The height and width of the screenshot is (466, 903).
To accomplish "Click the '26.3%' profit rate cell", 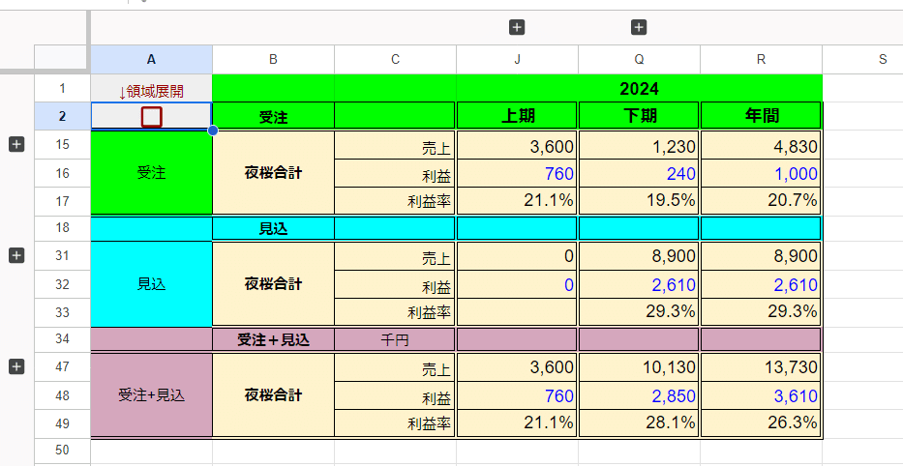I will (x=762, y=422).
